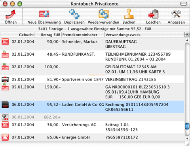Open Anpassen tools icon
This screenshot has width=190, height=146.
point(176,14)
